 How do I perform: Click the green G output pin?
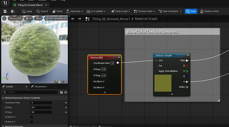click(x=187, y=71)
